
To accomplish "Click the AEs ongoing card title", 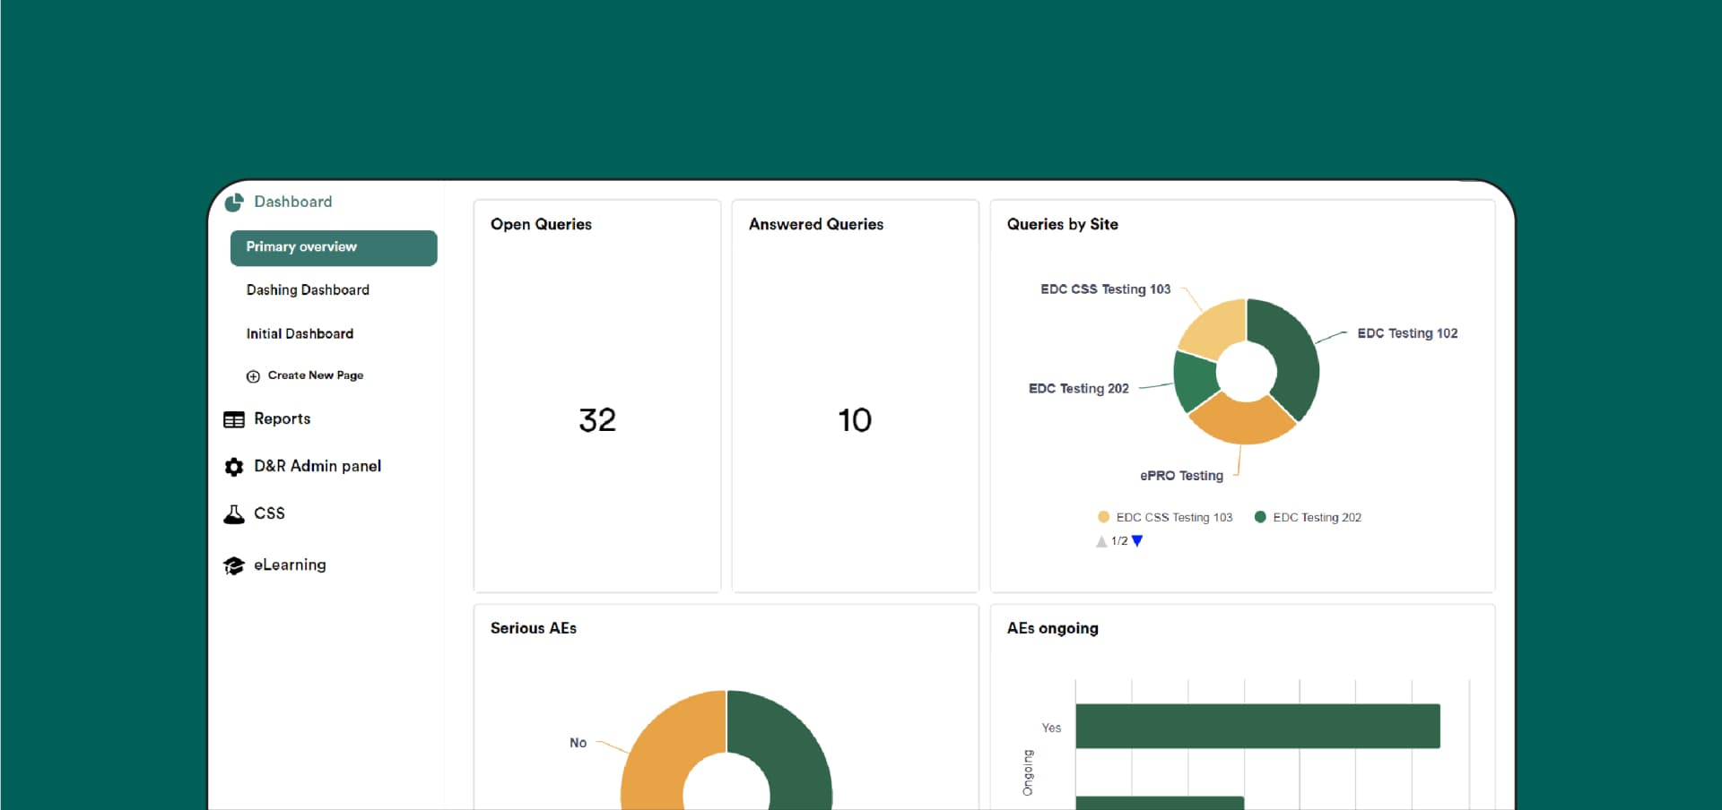I will pos(1052,628).
